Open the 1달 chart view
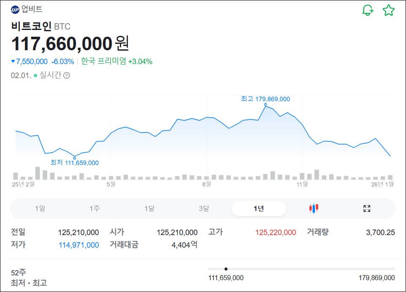Viewport: 406px width, 292px height. tap(150, 208)
